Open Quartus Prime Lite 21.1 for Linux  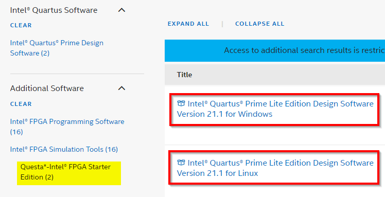coord(275,168)
